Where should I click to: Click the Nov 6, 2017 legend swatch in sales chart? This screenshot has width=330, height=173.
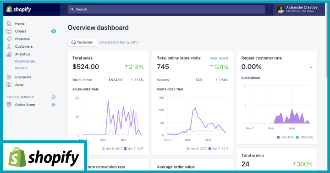pos(103,149)
